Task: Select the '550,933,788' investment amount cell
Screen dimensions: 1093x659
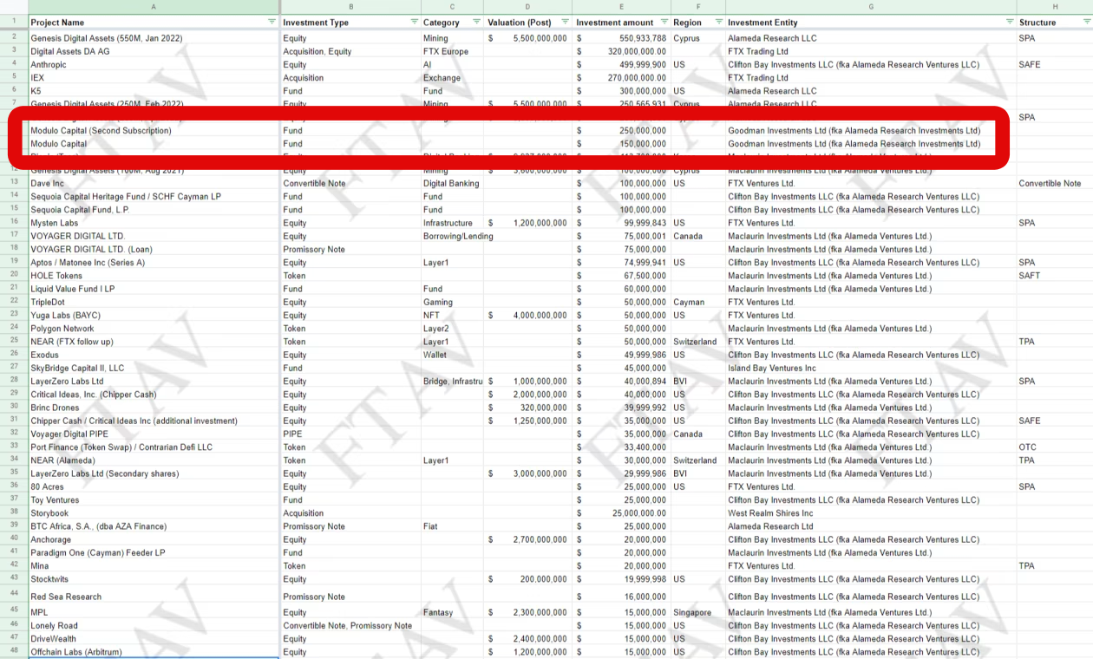Action: pos(622,38)
